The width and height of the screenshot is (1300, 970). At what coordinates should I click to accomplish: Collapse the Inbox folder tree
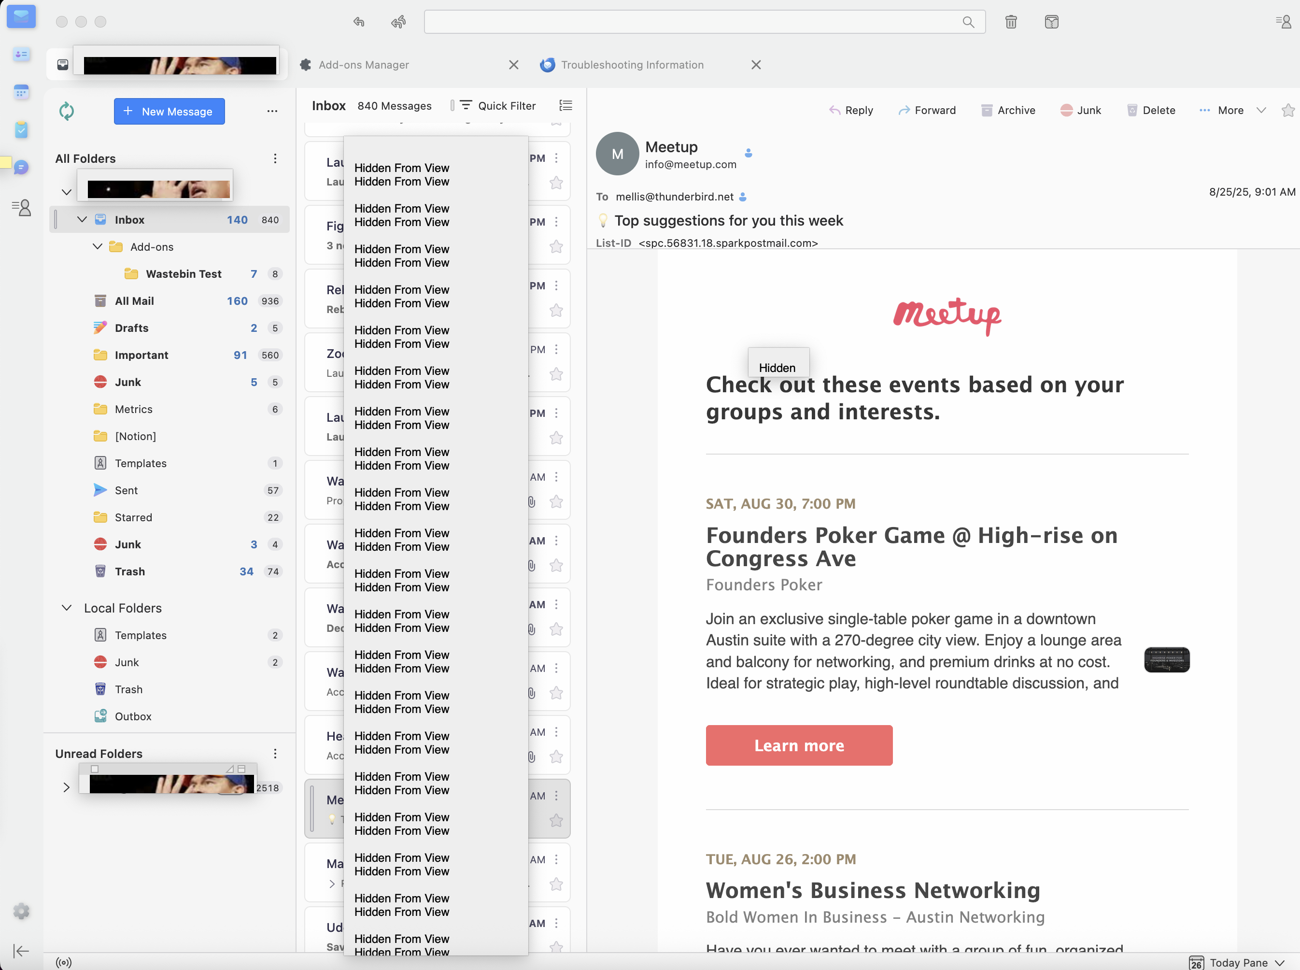[82, 220]
